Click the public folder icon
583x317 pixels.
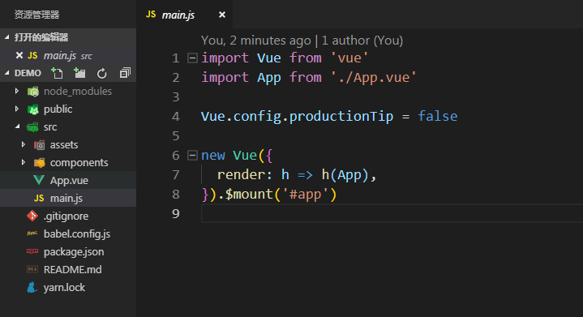tap(32, 109)
